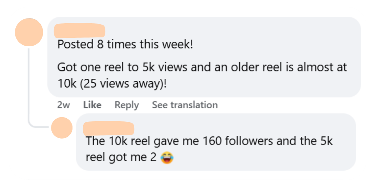This screenshot has height=187, width=375.
Task: Open the top commenter's blurred name
Action: 79,31
